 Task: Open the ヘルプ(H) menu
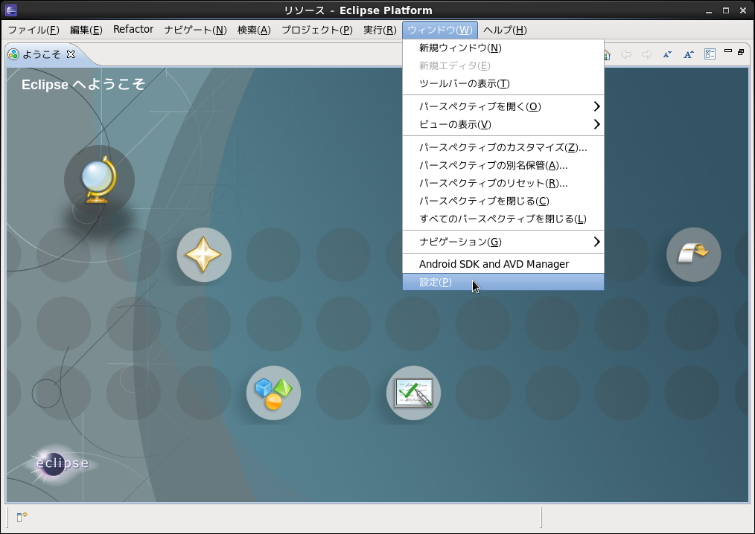505,30
